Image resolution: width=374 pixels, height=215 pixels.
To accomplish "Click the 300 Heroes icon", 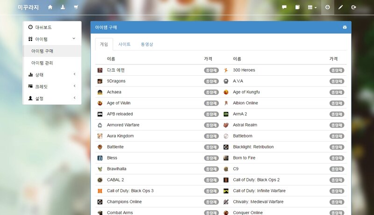I will coord(226,70).
